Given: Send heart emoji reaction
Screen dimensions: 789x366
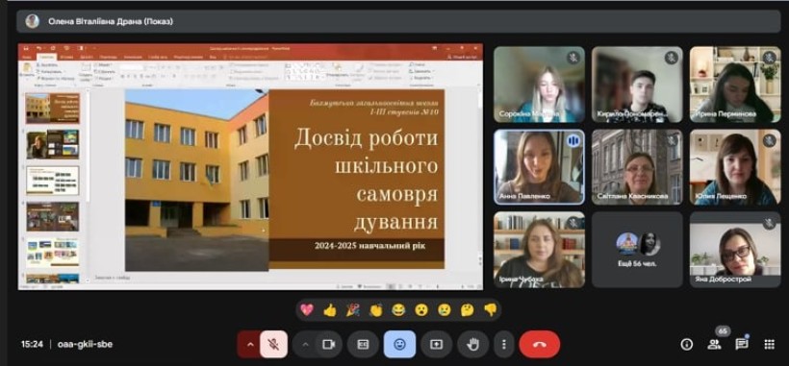Looking at the screenshot, I should [306, 309].
